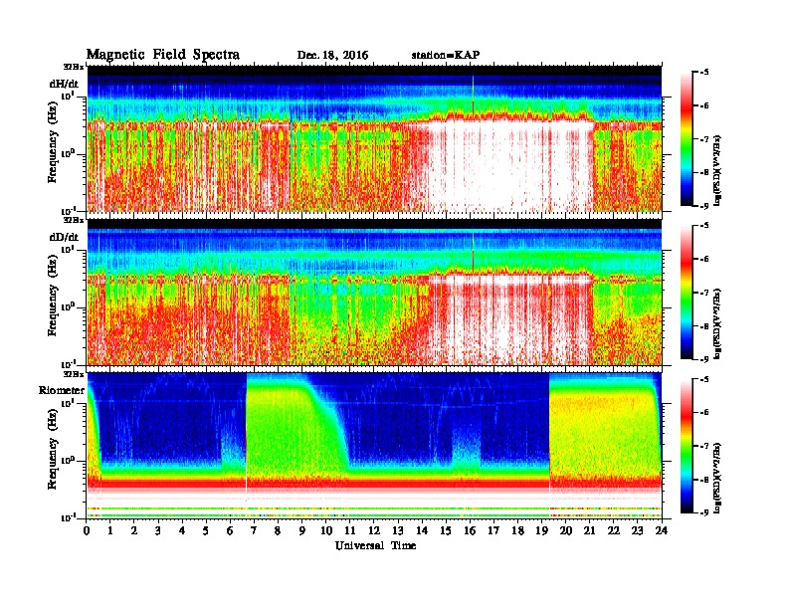Click the hour "14" tick label
Screen dimensions: 788x609
422,530
